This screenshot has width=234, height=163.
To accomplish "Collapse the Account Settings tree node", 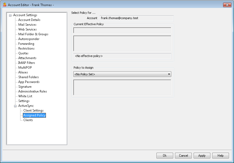I will [x=10, y=15].
